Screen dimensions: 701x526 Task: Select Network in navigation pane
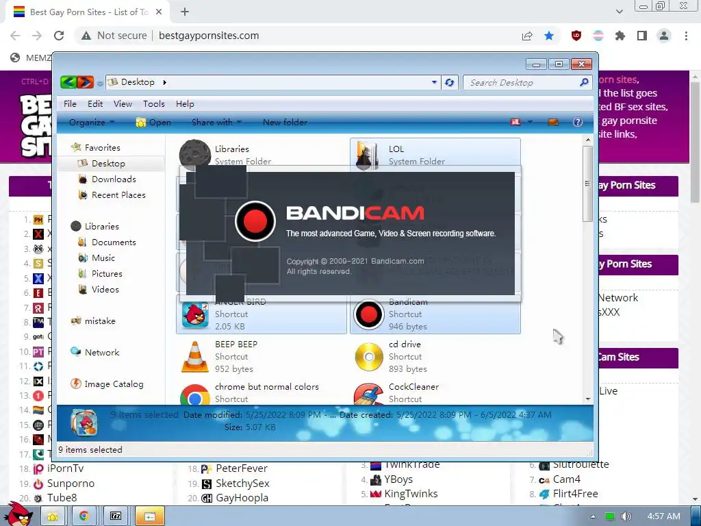102,353
